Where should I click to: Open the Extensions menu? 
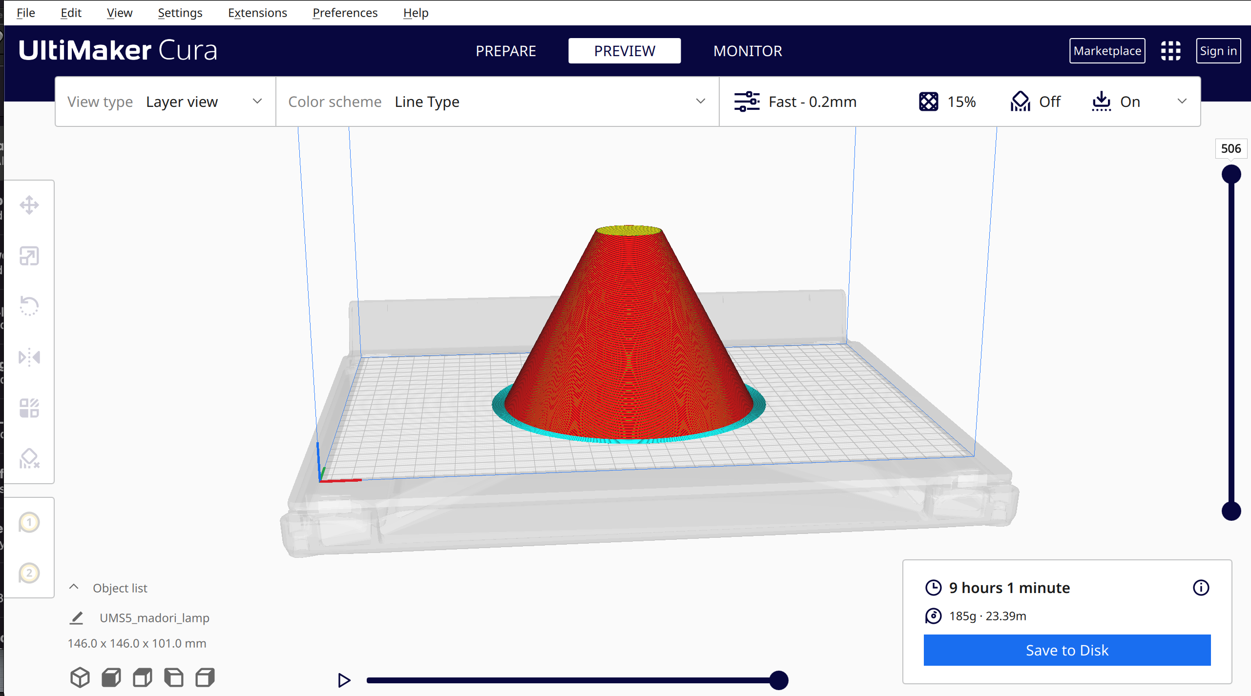click(257, 13)
